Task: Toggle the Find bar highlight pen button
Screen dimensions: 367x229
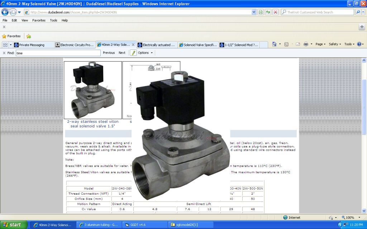Action: pos(133,53)
